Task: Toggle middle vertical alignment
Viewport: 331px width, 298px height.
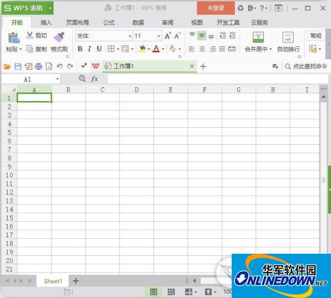Action: 201,35
